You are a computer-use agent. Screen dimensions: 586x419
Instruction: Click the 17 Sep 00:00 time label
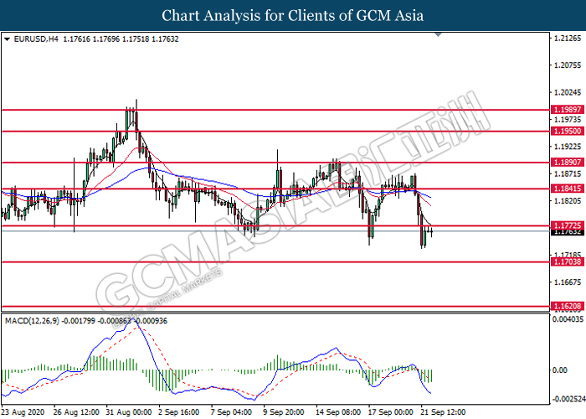pos(391,412)
